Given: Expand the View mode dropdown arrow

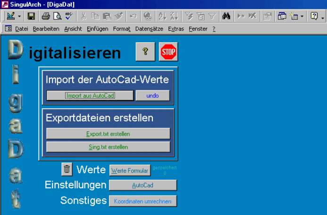Looking at the screenshot, I should click(19, 16).
